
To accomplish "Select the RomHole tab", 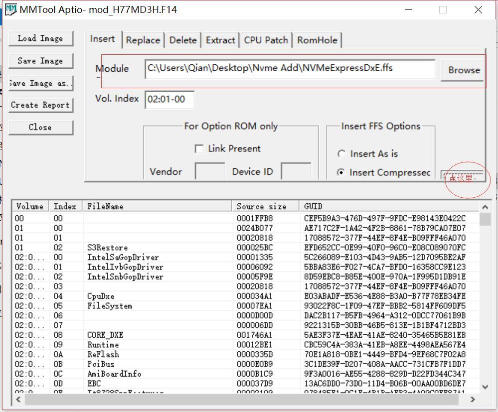I will pyautogui.click(x=317, y=40).
